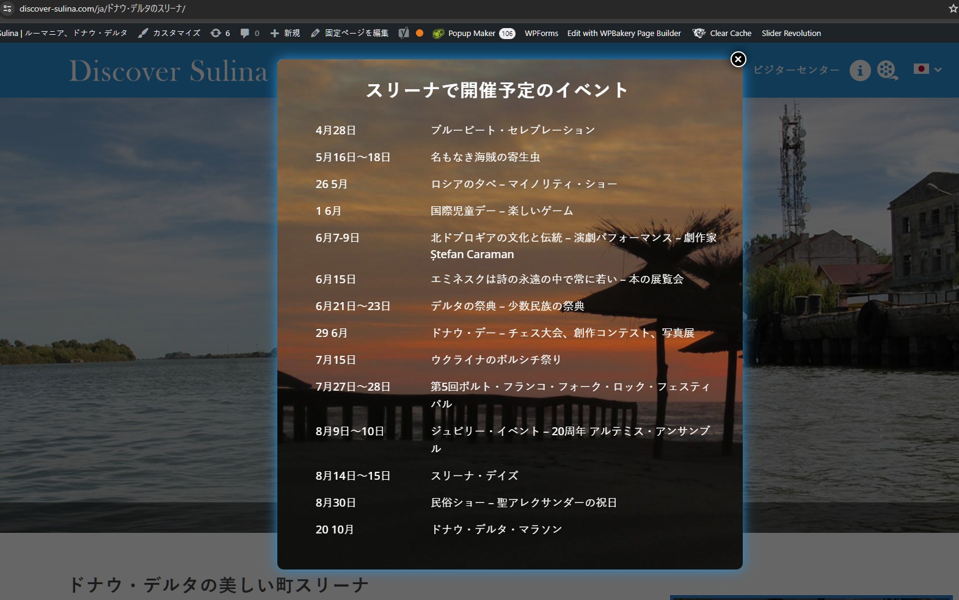Viewport: 959px width, 600px height.
Task: Click 新規 to add new content
Action: (x=285, y=34)
